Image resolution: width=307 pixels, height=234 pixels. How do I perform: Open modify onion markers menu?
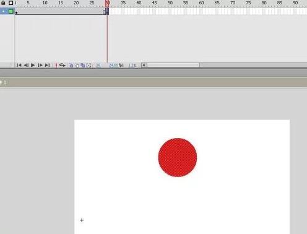pos(89,66)
